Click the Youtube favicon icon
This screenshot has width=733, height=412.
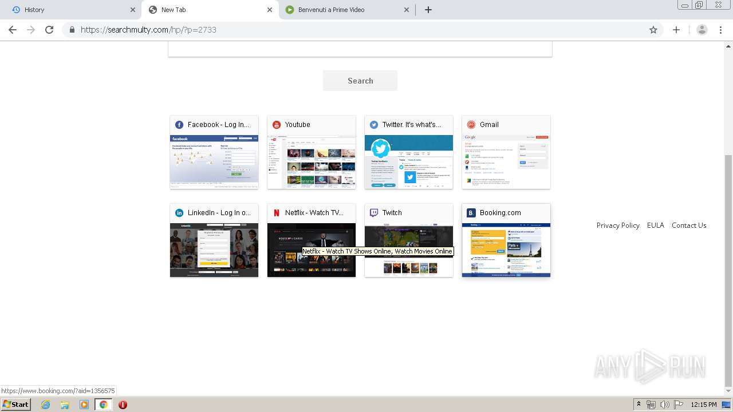click(x=277, y=125)
